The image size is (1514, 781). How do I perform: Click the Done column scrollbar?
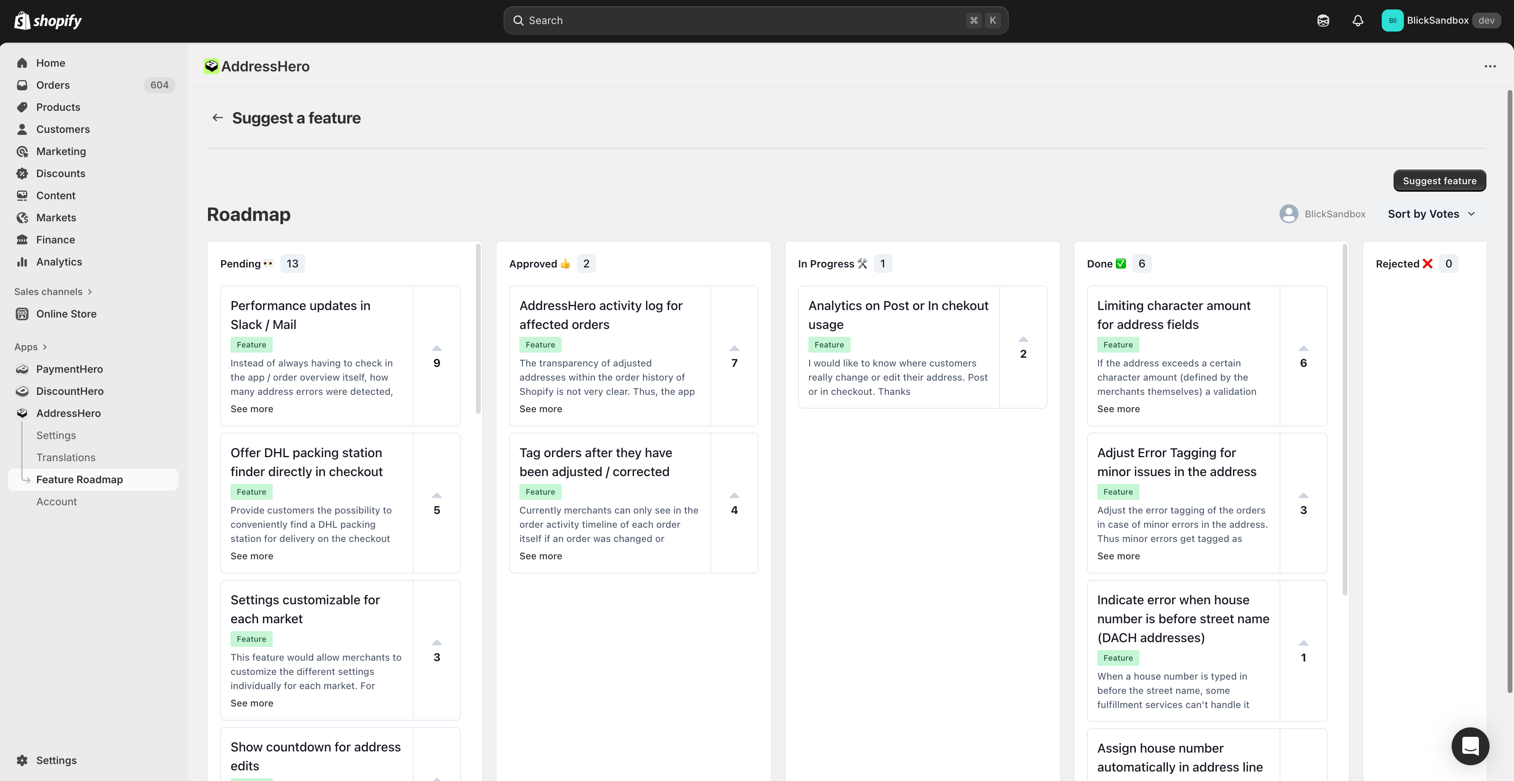point(1345,420)
